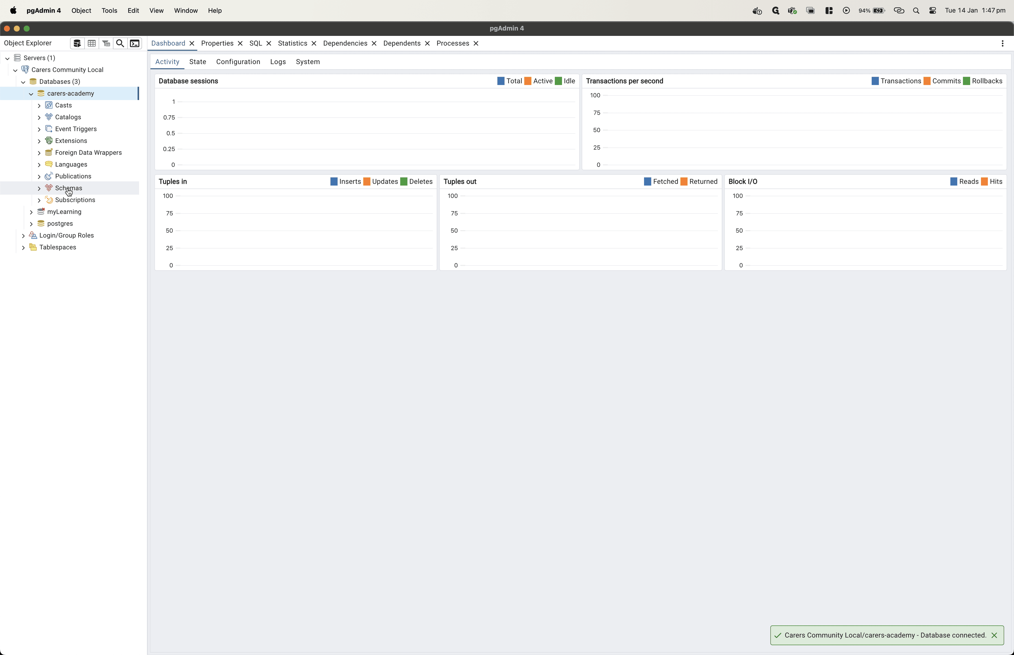This screenshot has width=1014, height=655.
Task: Switch to the Properties tab
Action: pyautogui.click(x=217, y=43)
